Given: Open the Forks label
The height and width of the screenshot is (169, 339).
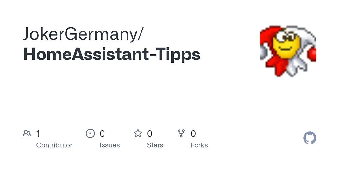Looking at the screenshot, I should click(x=199, y=145).
